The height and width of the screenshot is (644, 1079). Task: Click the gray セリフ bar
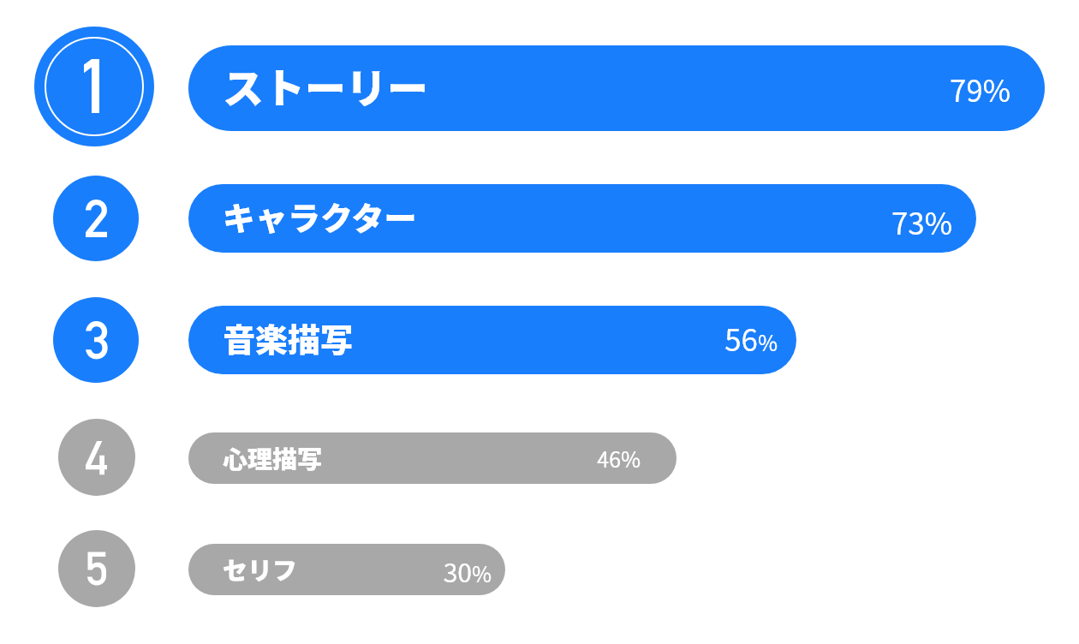pos(347,569)
